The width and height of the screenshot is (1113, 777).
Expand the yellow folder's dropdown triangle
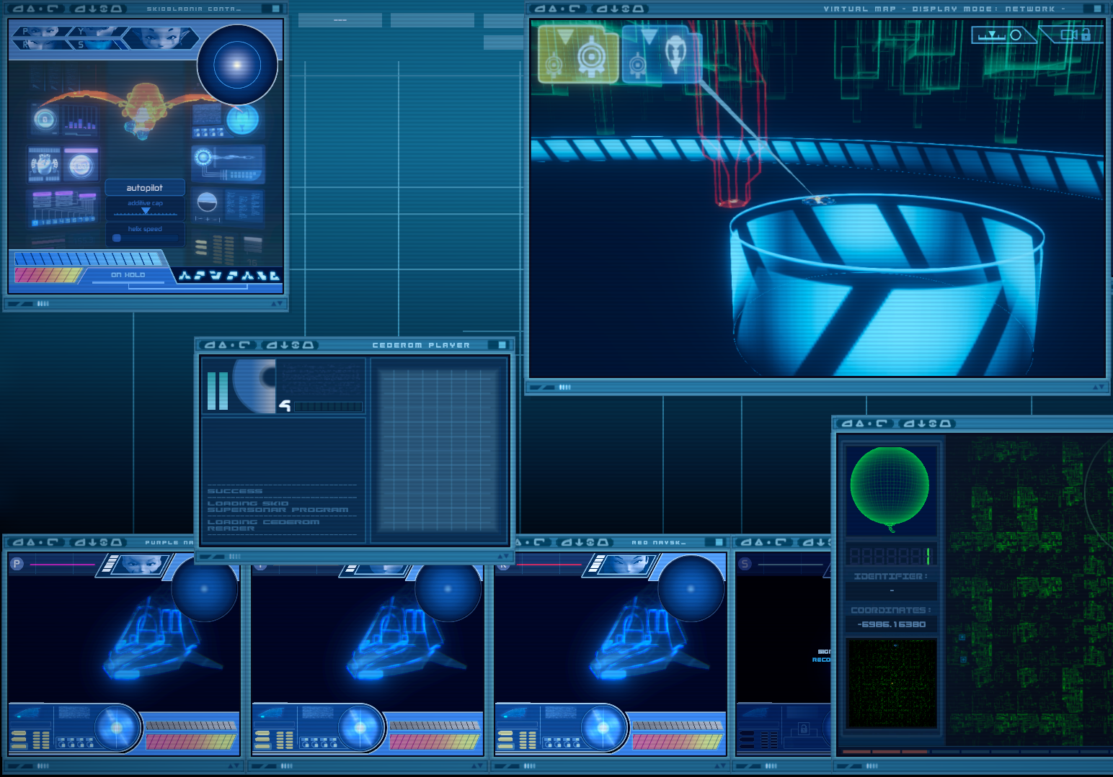(565, 36)
